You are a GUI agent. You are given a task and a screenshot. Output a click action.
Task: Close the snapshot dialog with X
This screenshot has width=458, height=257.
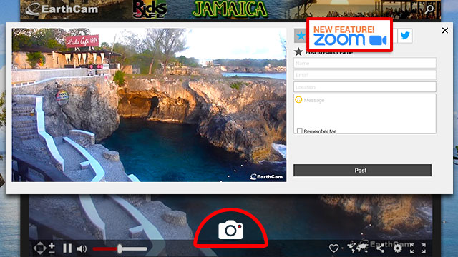[x=445, y=30]
